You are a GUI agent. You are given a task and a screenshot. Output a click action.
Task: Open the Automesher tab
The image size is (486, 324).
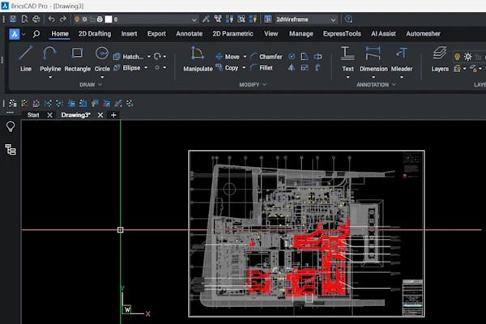click(423, 34)
